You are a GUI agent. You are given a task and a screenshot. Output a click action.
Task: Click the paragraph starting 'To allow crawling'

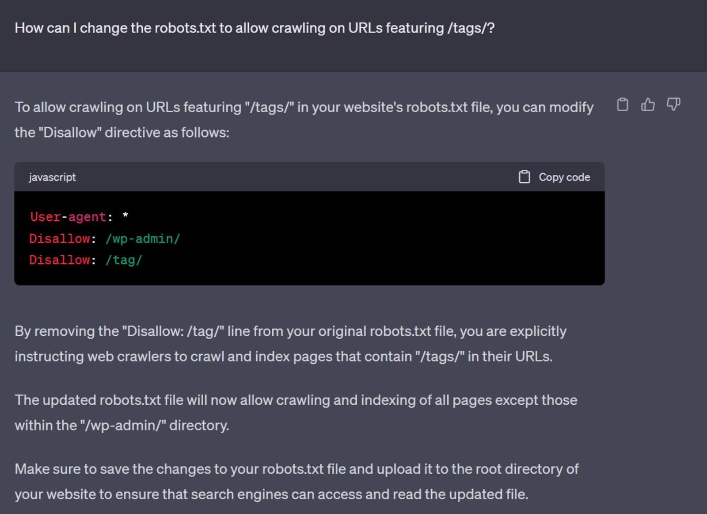click(304, 107)
